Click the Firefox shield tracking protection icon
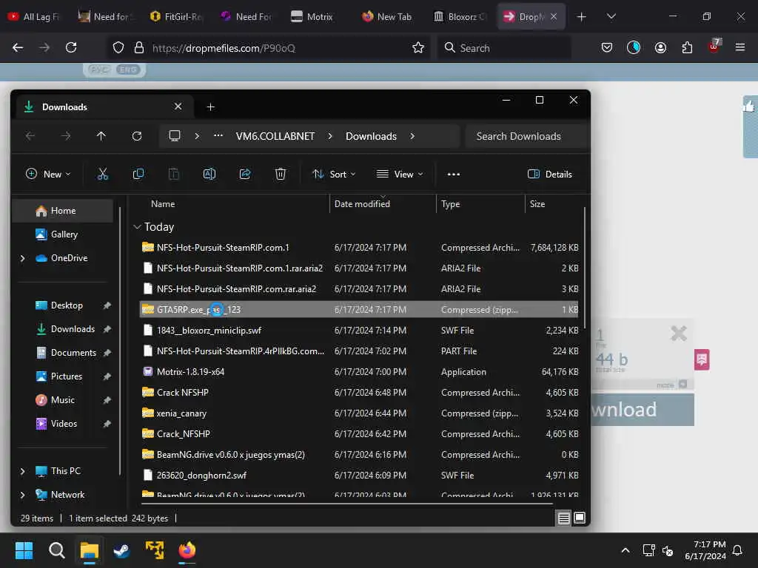Image resolution: width=758 pixels, height=568 pixels. [118, 47]
